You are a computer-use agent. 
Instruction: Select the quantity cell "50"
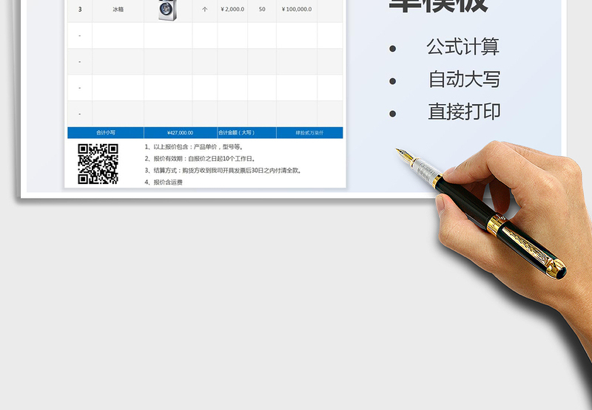(262, 10)
